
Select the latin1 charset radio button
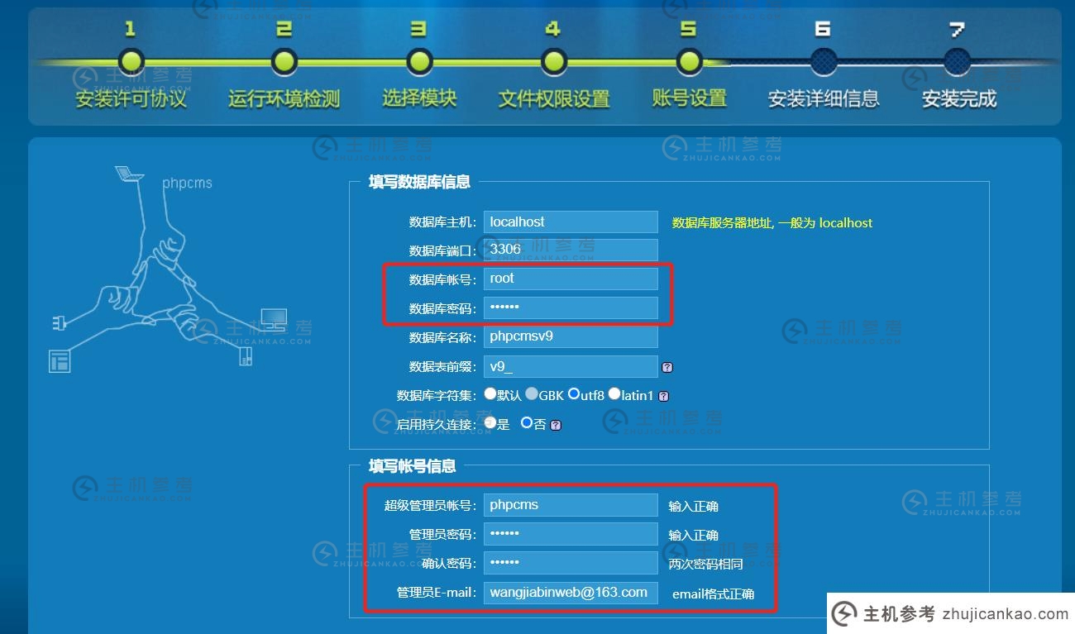[614, 394]
